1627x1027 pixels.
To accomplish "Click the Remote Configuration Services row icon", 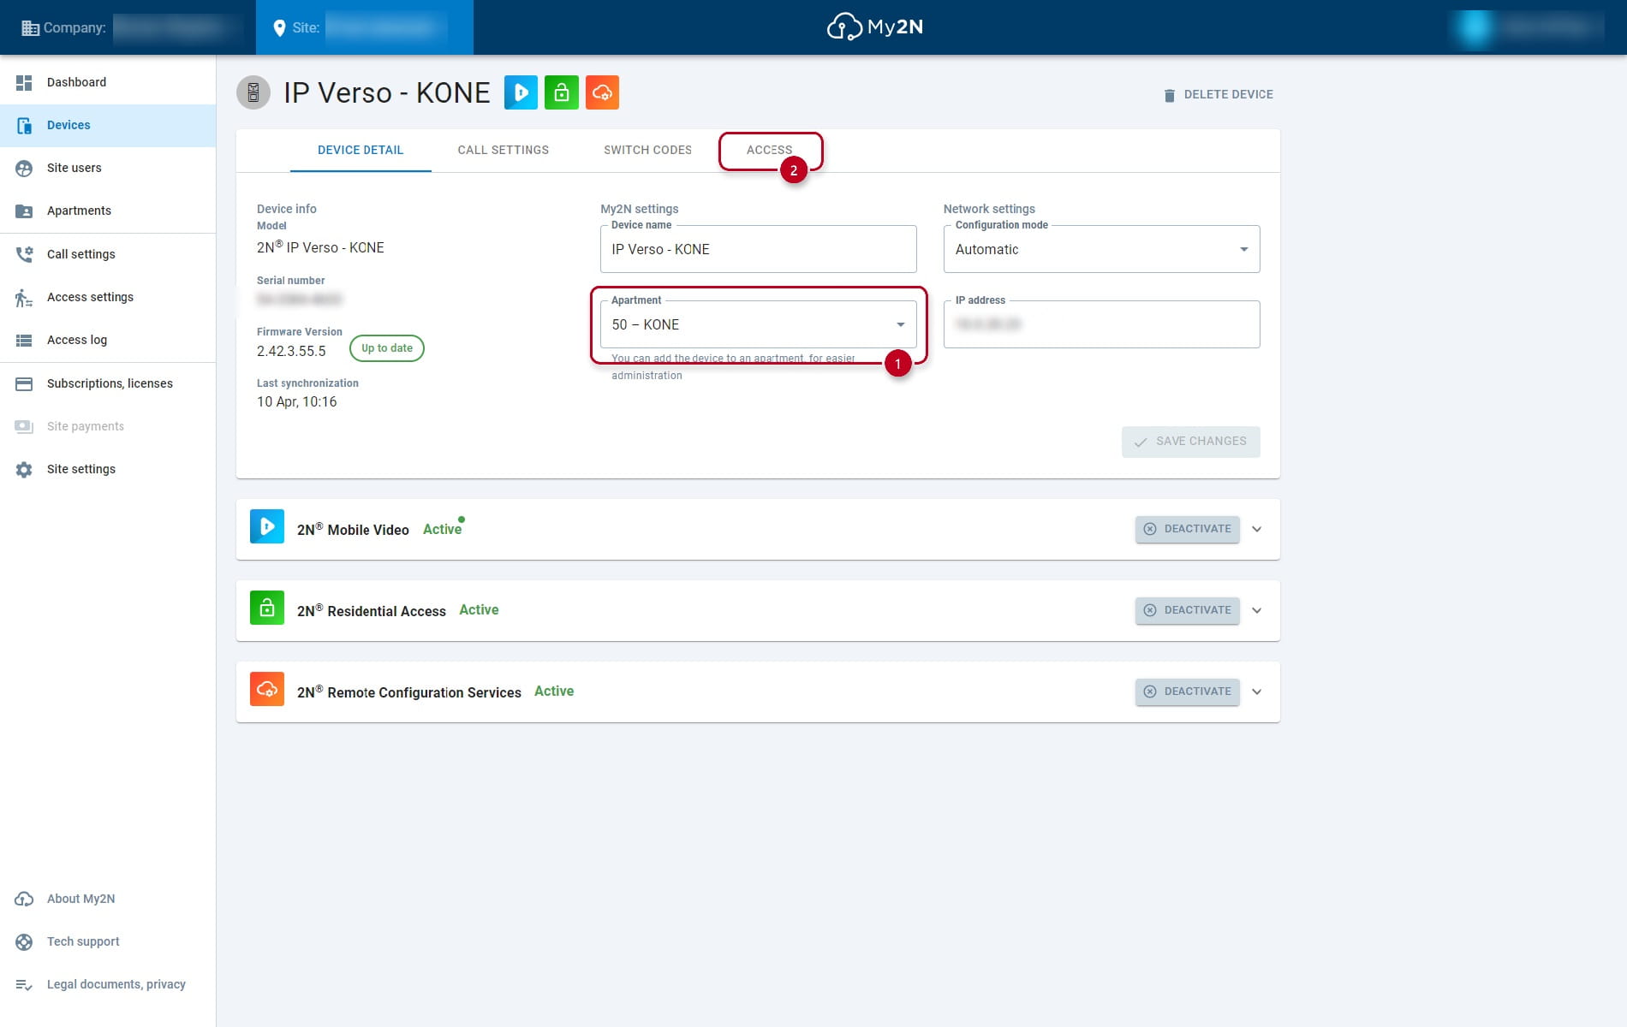I will click(x=267, y=689).
